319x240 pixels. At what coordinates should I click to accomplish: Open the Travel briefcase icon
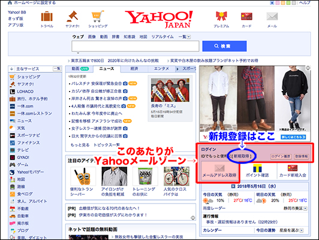(47, 17)
